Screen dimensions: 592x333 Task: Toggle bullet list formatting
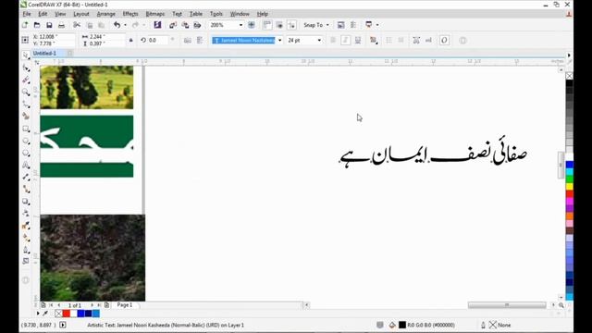tap(388, 40)
